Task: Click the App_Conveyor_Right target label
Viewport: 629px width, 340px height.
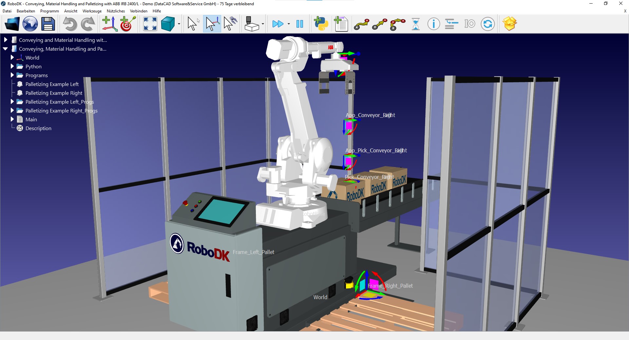Action: pyautogui.click(x=370, y=115)
